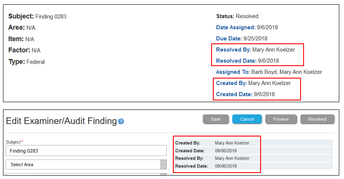Click the blue Resolved Date label

click(x=236, y=61)
